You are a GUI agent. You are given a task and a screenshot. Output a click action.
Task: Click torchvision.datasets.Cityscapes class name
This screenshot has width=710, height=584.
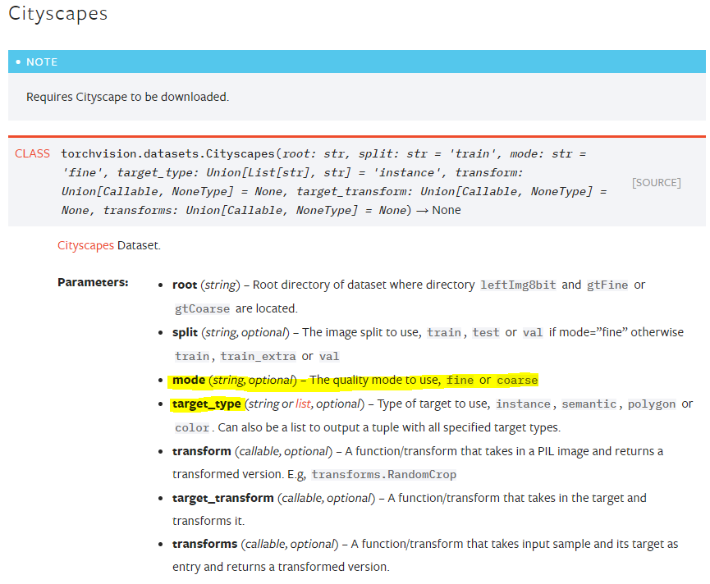[167, 154]
